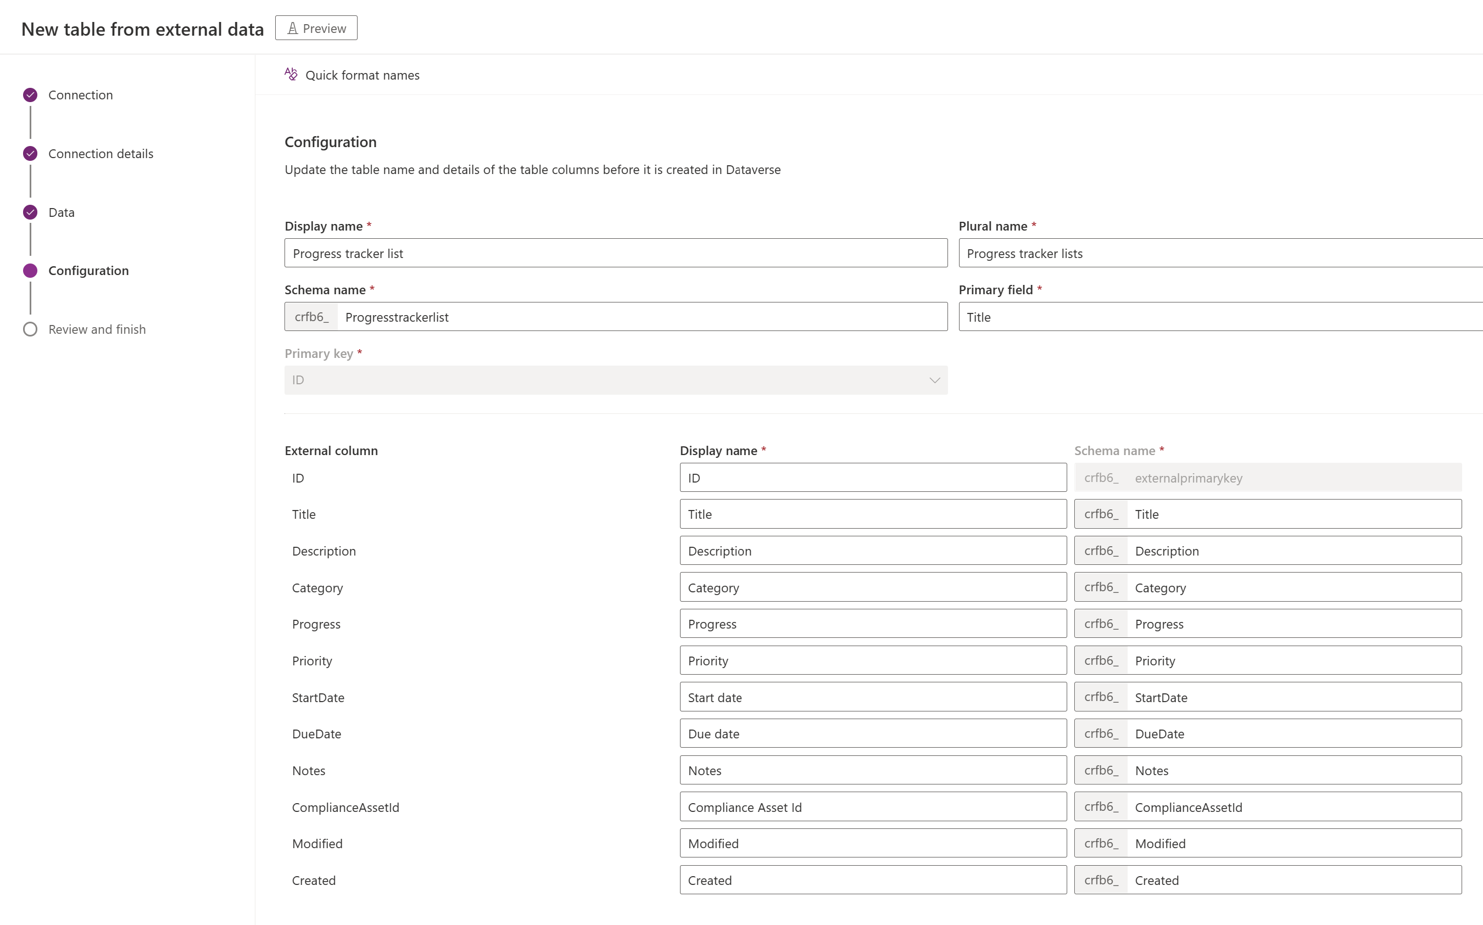Click the Connection details step icon
The image size is (1483, 925).
(31, 153)
